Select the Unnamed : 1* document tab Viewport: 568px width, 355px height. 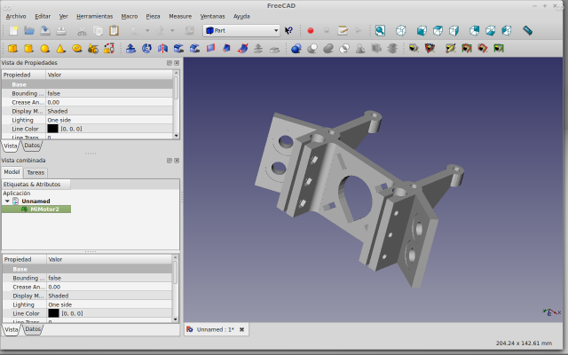pos(215,329)
